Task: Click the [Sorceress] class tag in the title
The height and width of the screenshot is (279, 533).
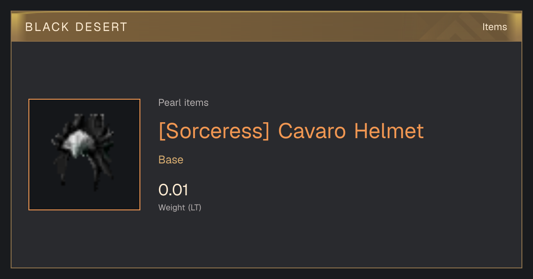Action: [x=214, y=131]
